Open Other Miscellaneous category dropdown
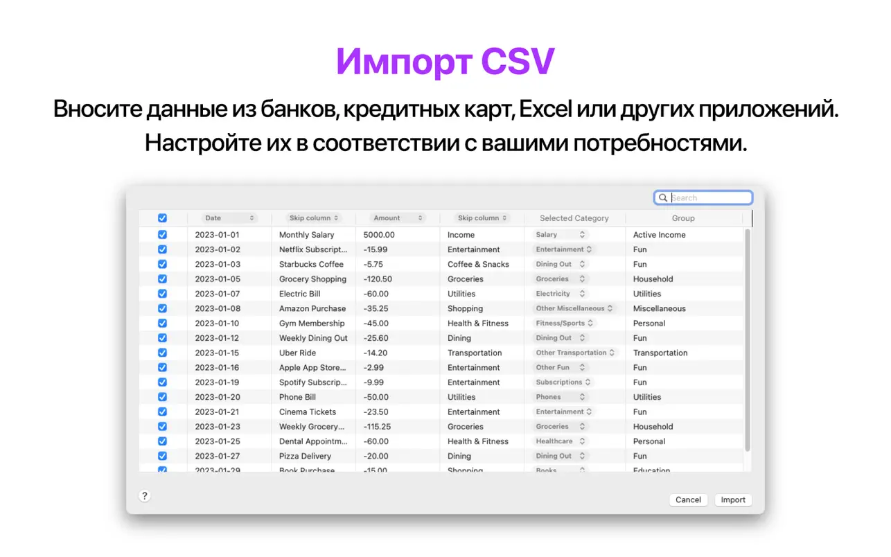The height and width of the screenshot is (557, 891). (x=574, y=308)
